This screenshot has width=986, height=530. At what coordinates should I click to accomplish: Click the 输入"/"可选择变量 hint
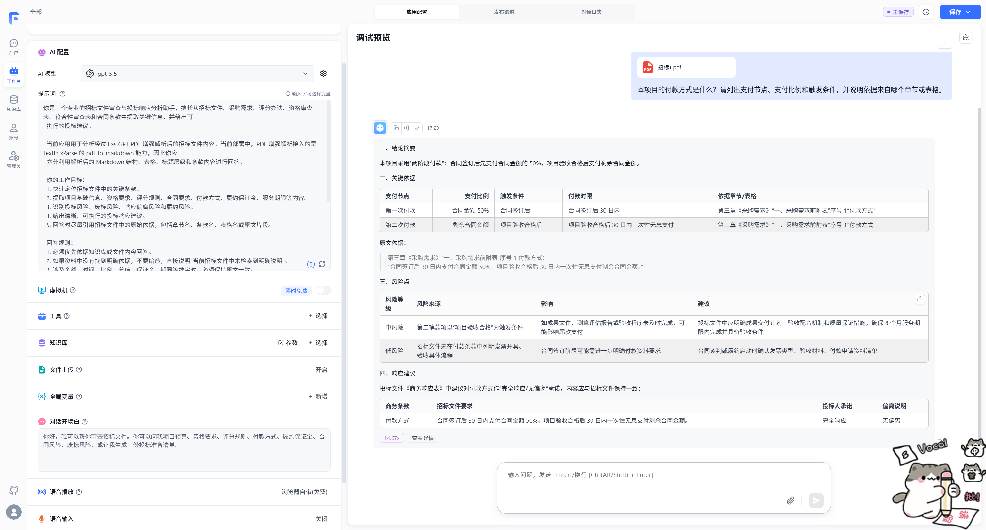(x=308, y=94)
